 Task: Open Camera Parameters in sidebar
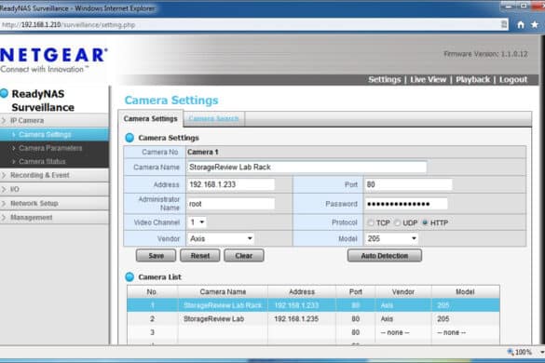coord(55,148)
